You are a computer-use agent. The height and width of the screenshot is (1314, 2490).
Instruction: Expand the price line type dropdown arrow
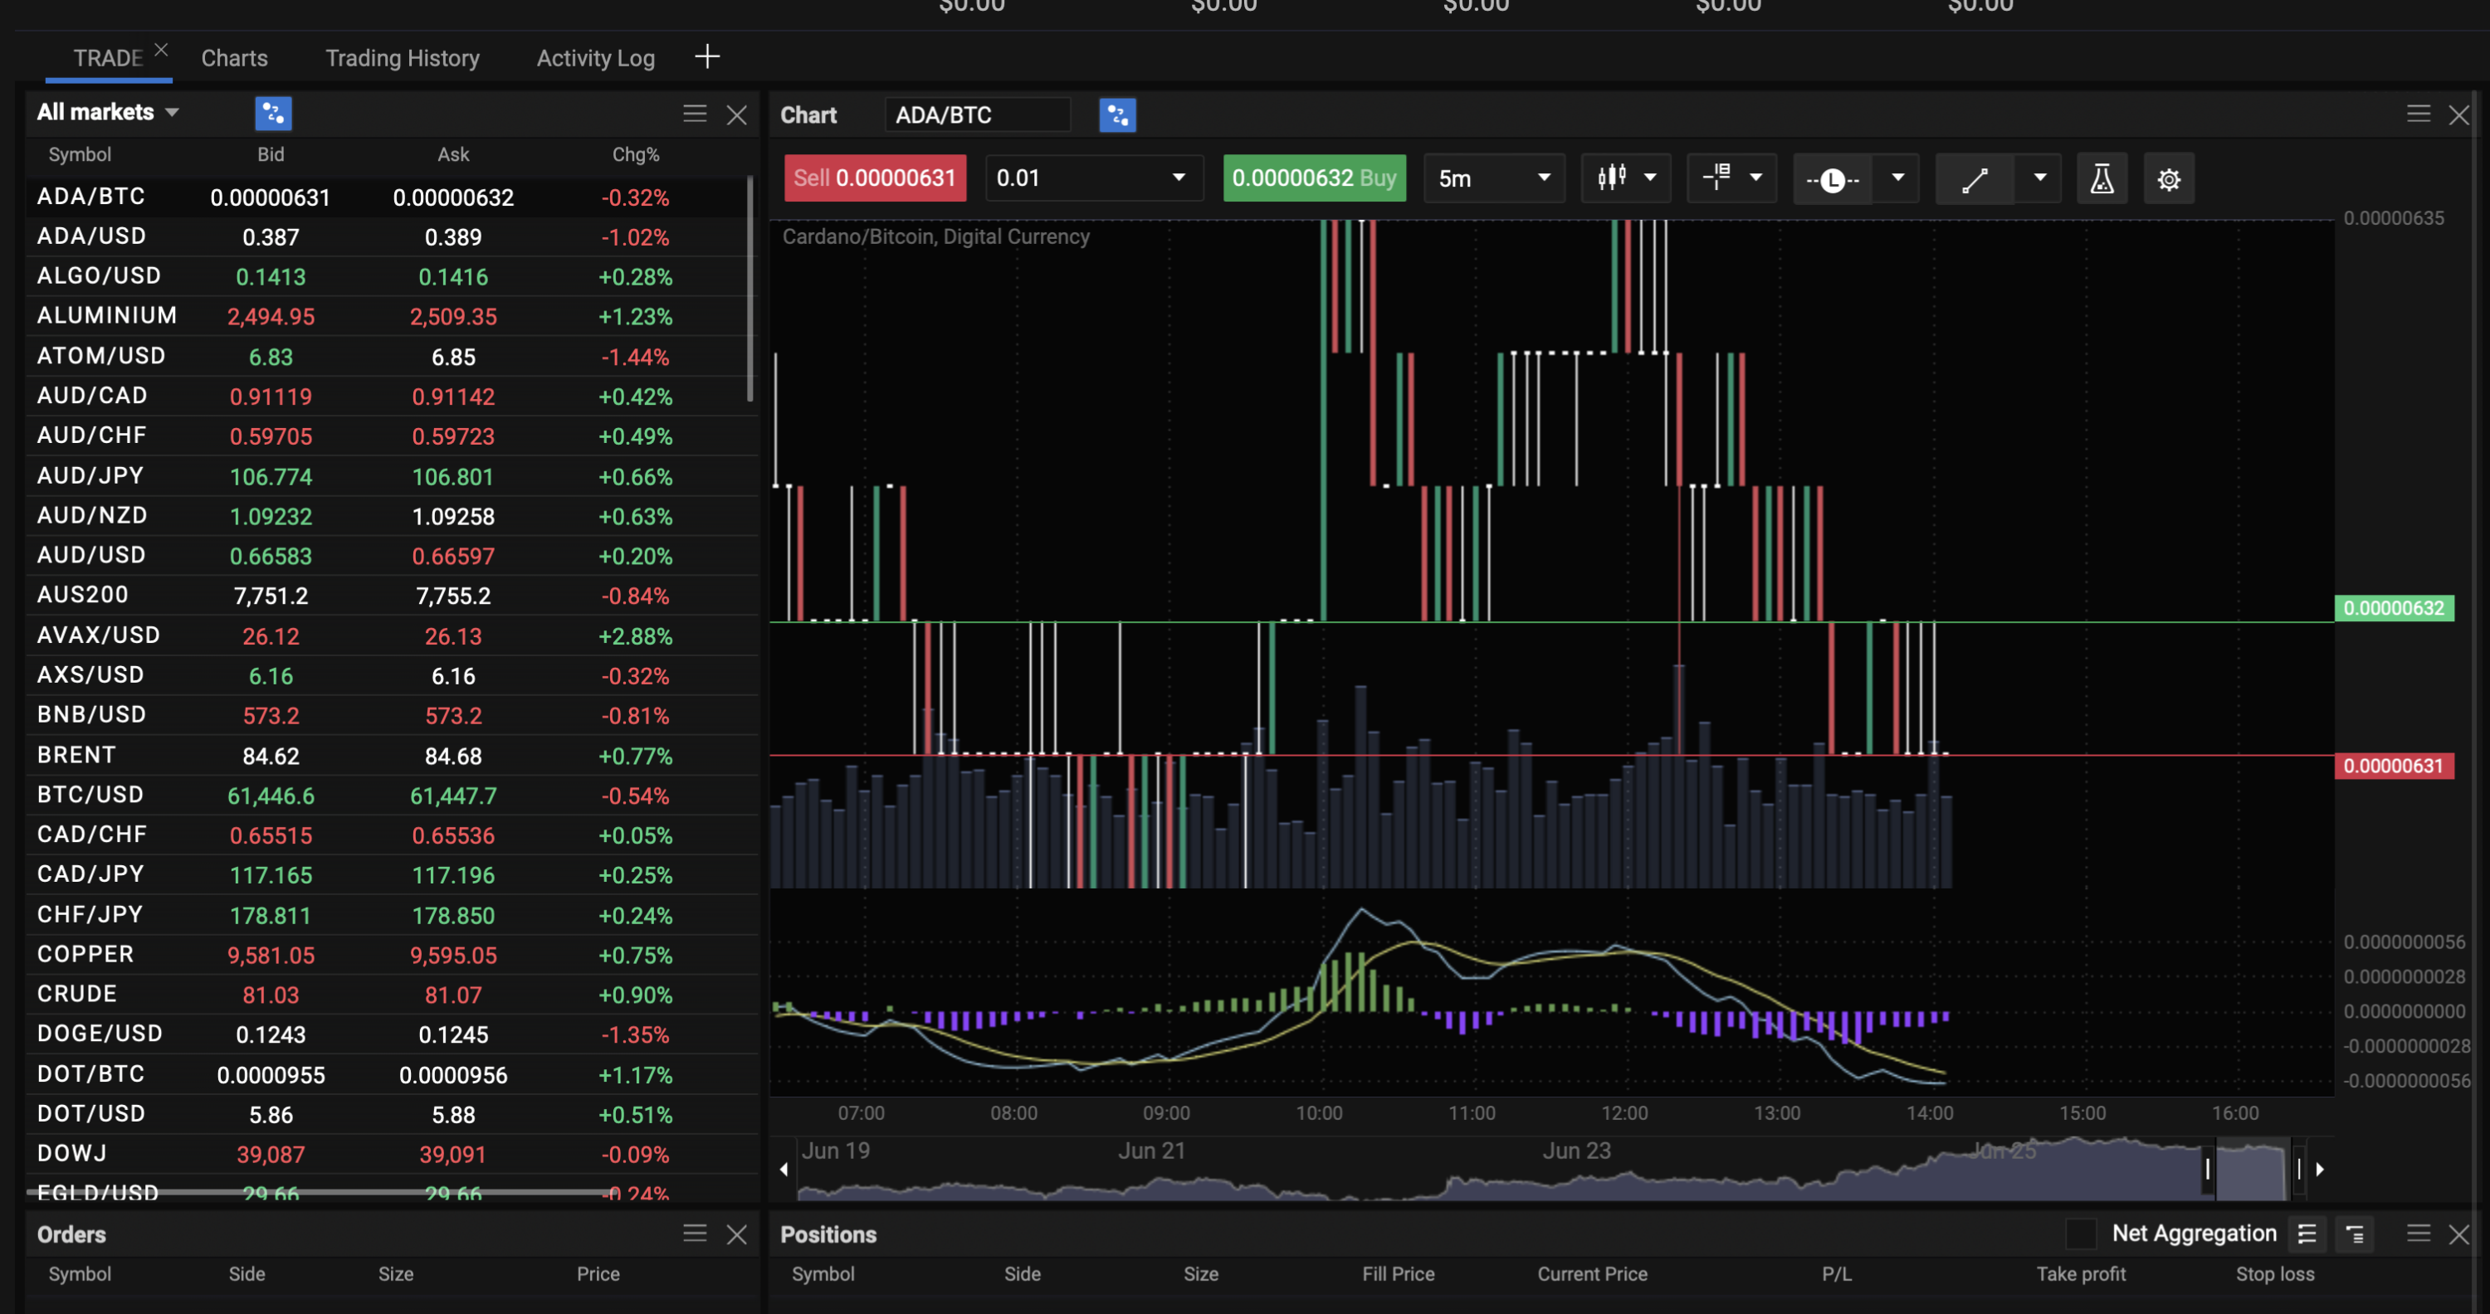click(1897, 178)
